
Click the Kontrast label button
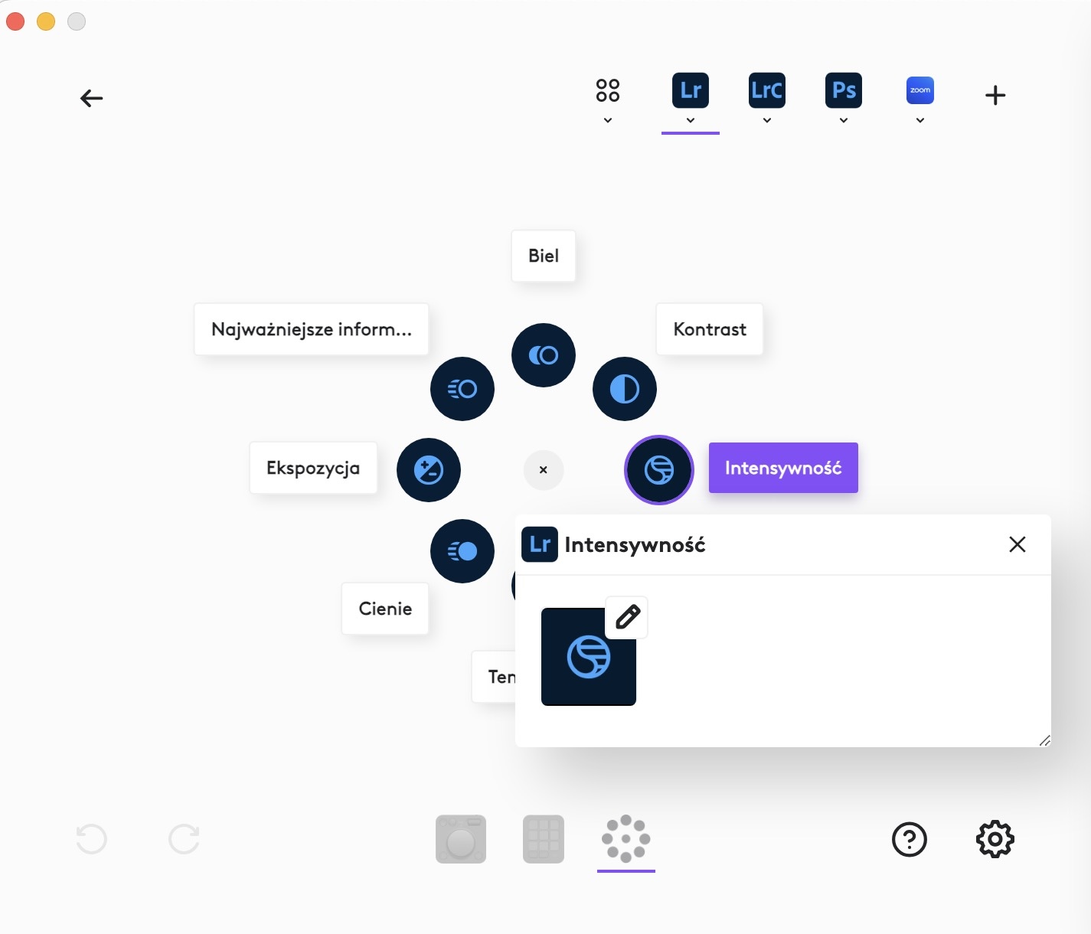(x=710, y=329)
